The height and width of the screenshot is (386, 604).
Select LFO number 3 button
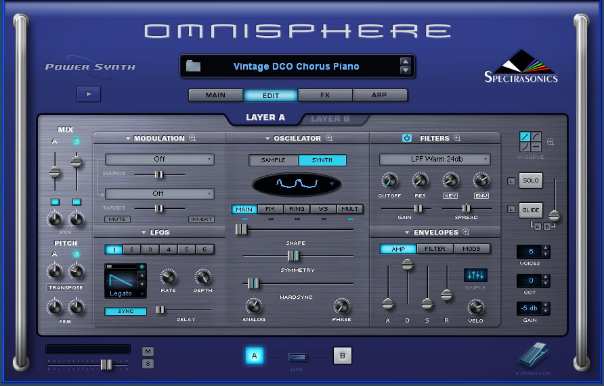[x=150, y=249]
